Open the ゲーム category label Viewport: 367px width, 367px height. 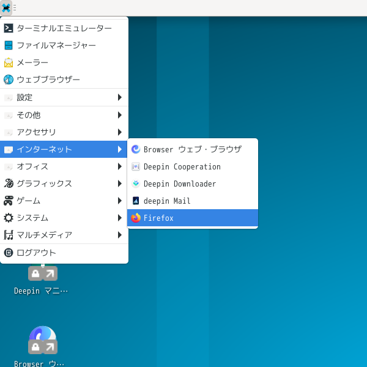pyautogui.click(x=29, y=201)
